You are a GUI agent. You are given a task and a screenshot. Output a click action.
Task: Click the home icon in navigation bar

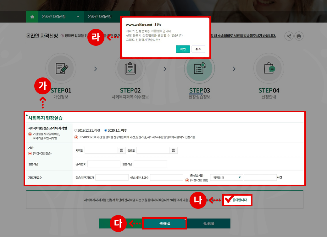coord(32,17)
